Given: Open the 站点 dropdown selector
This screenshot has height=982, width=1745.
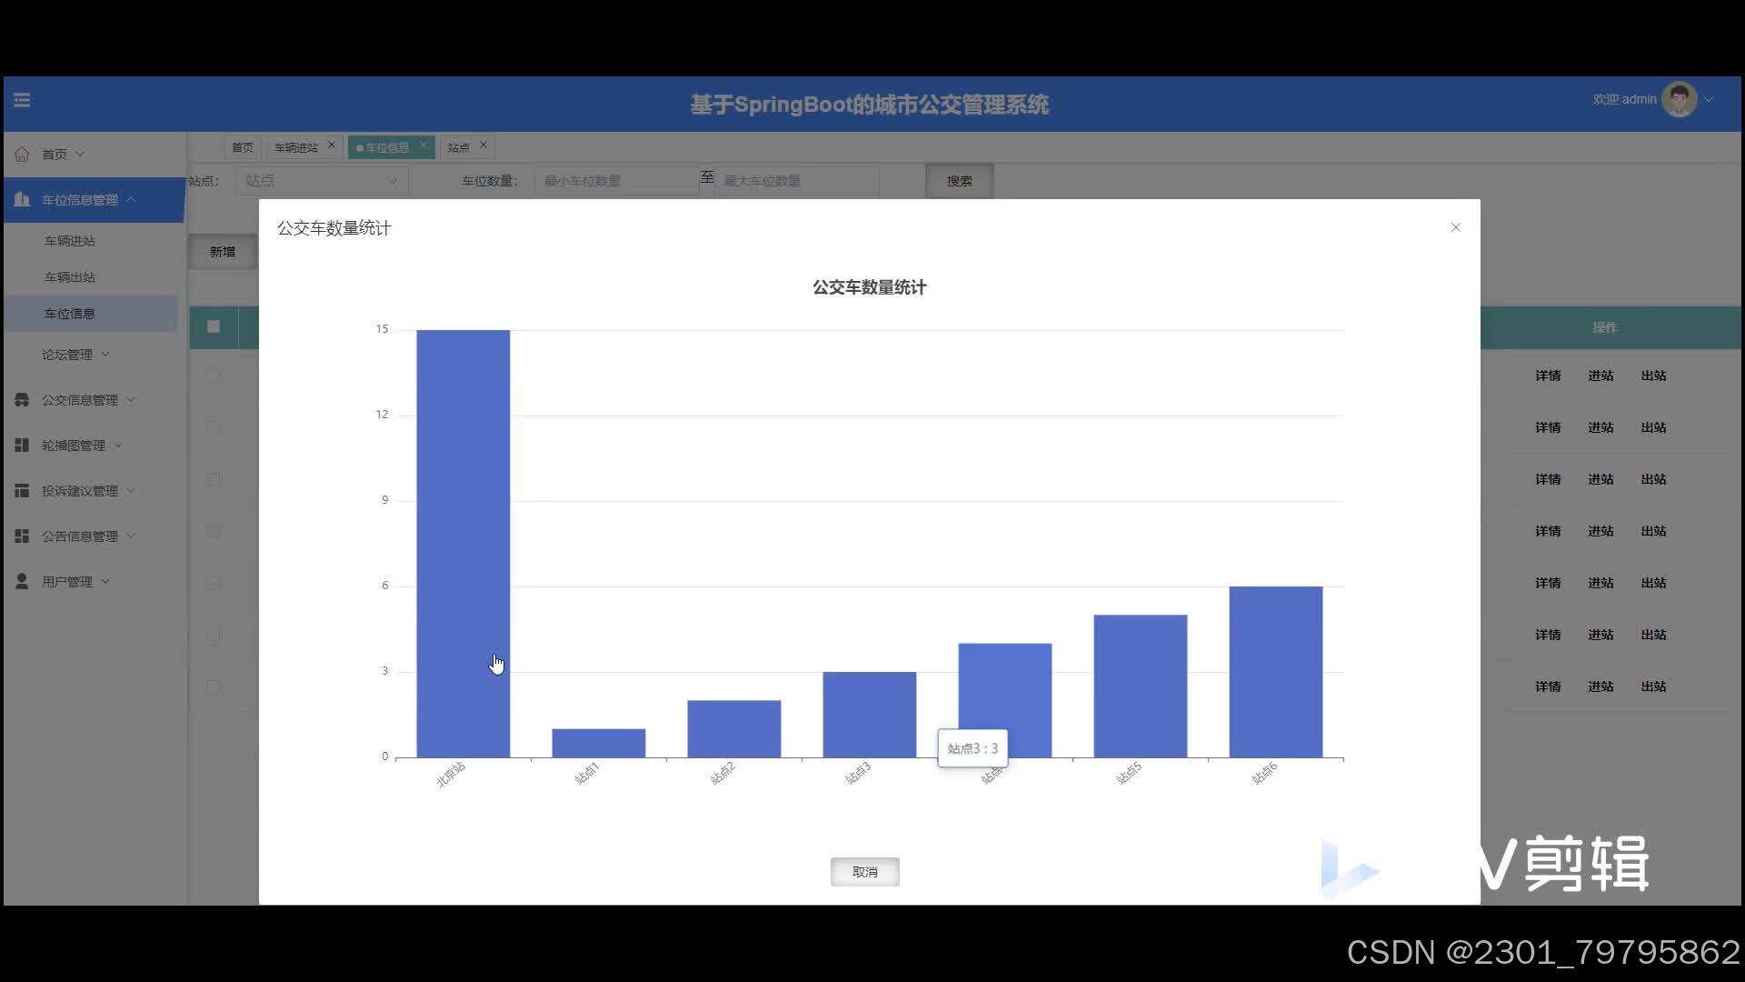Looking at the screenshot, I should (x=322, y=181).
